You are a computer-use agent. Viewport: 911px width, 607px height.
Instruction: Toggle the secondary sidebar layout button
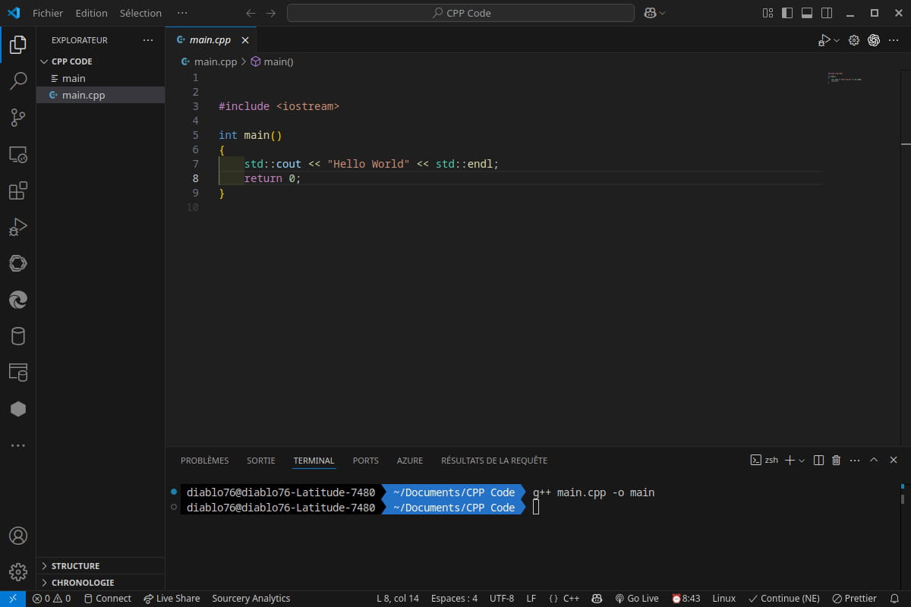click(x=827, y=13)
